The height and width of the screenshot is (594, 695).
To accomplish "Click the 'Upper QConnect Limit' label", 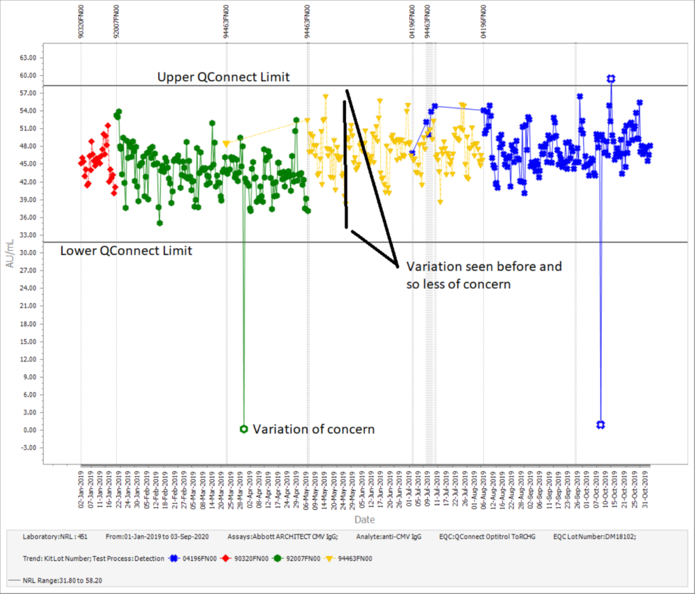I will tap(223, 77).
